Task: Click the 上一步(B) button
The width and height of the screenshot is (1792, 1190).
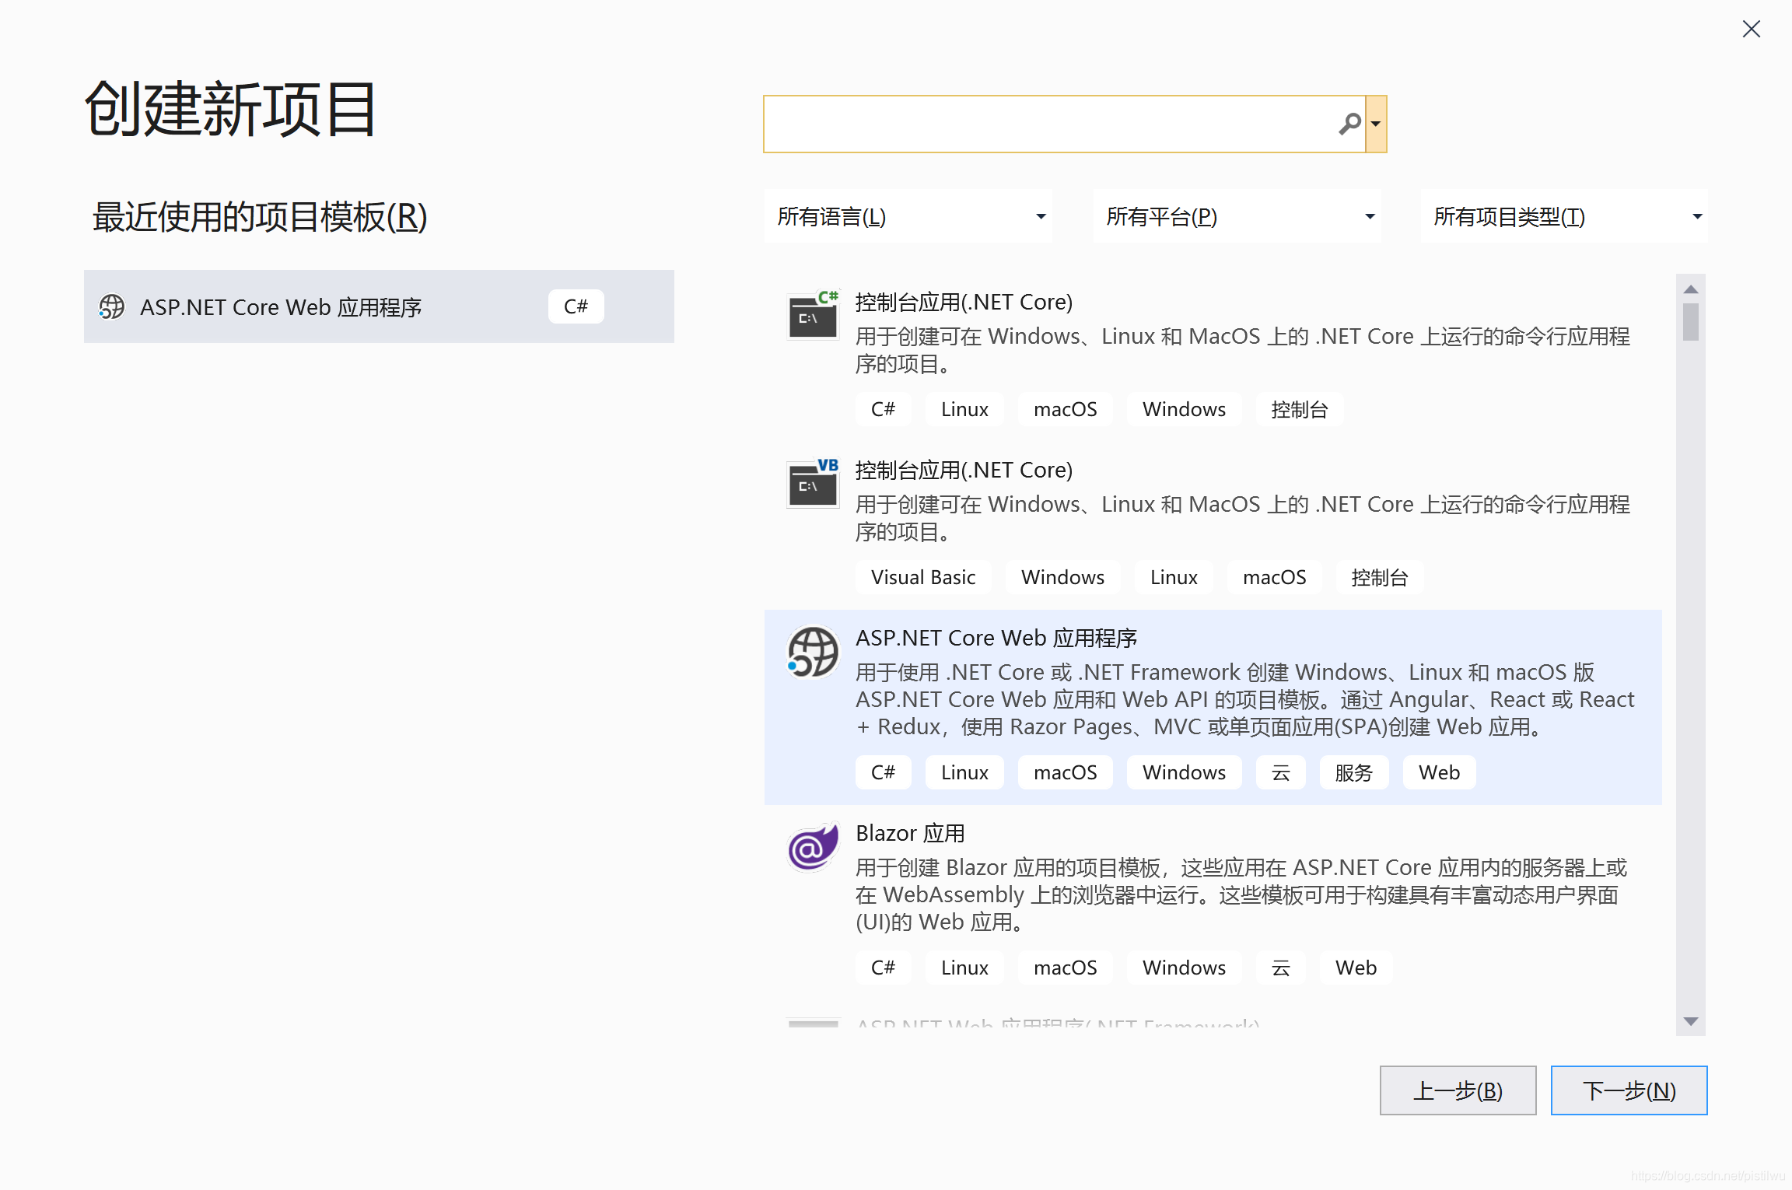Action: click(1458, 1090)
